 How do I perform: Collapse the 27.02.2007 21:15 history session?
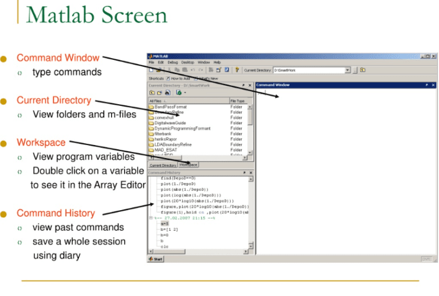[151, 218]
